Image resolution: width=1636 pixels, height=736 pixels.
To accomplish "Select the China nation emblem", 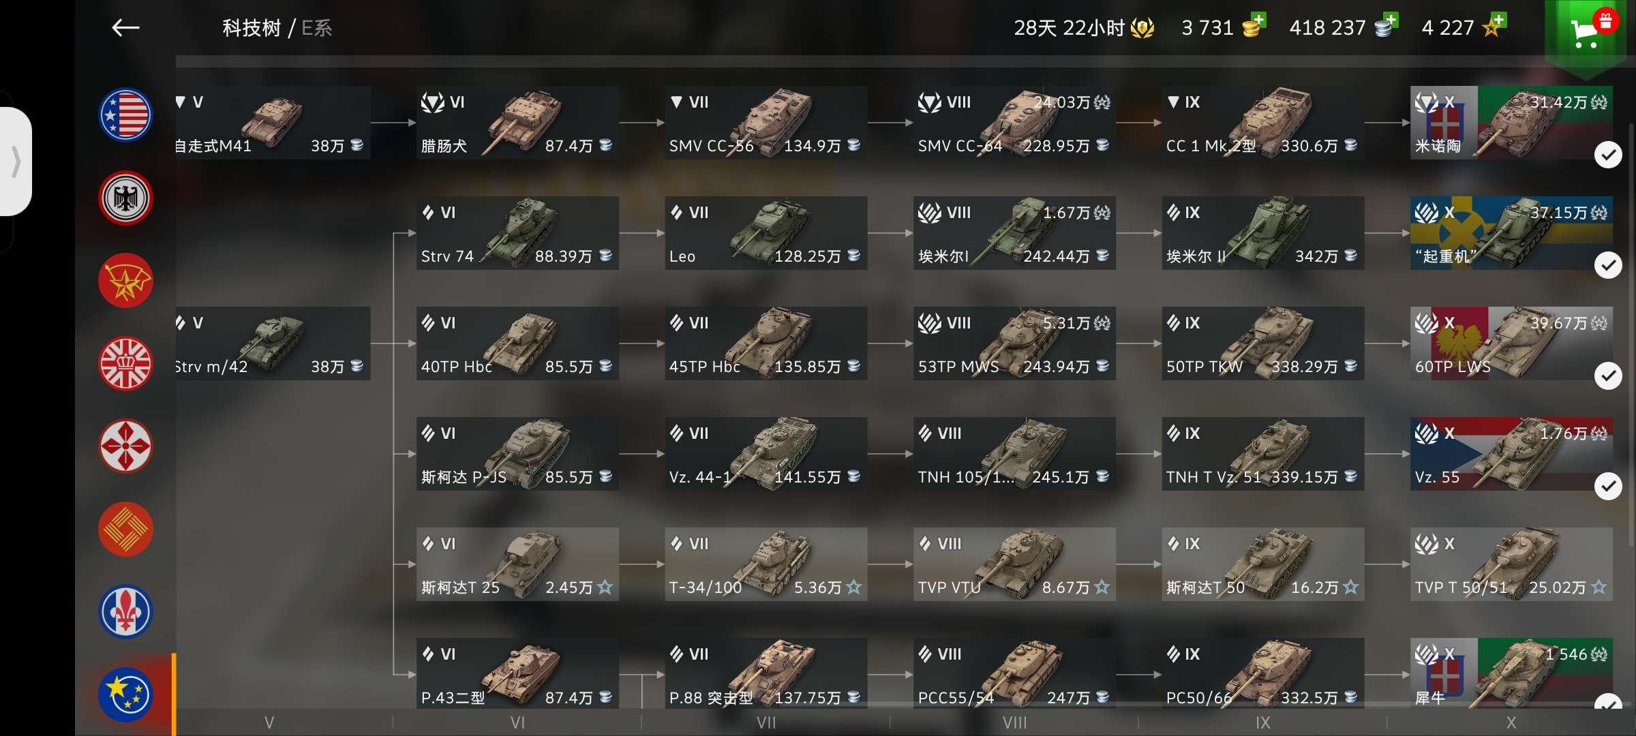I will point(126,530).
